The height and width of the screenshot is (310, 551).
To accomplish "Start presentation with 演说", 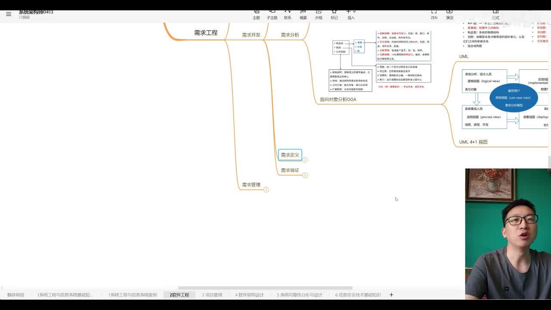I will pyautogui.click(x=449, y=14).
